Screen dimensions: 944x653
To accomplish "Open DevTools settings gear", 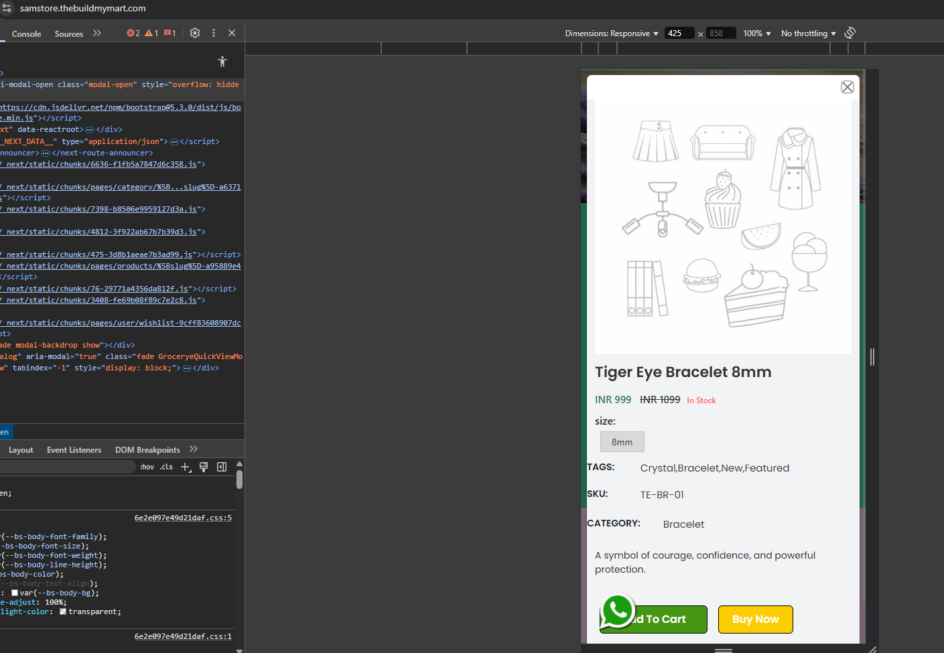I will tap(195, 33).
